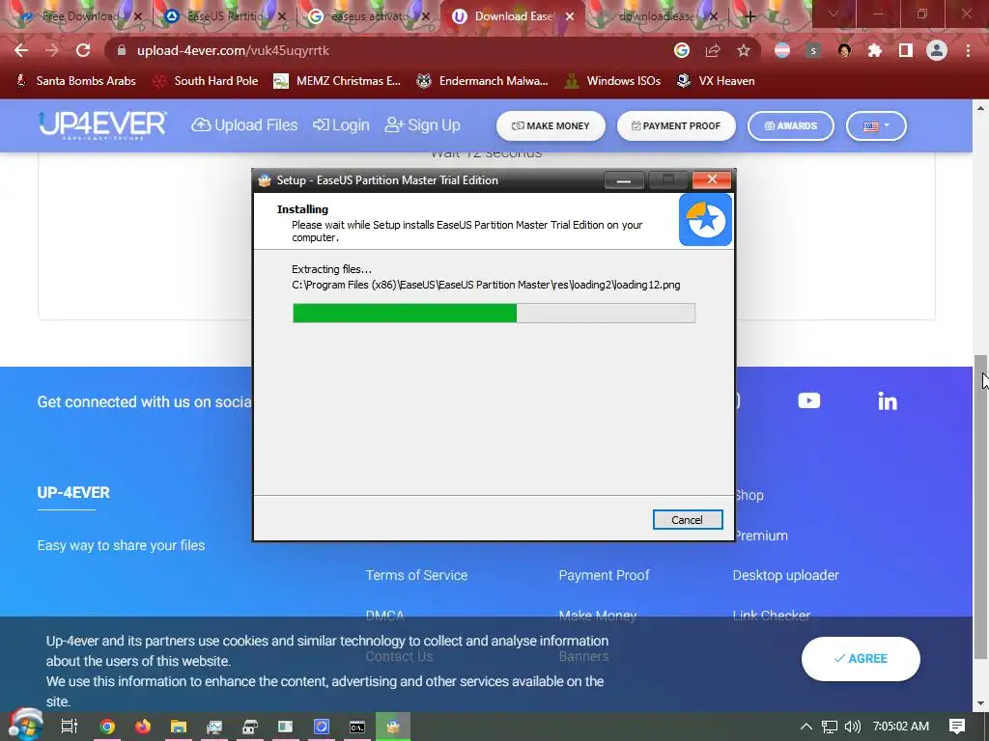The width and height of the screenshot is (989, 741).
Task: Switch to easeus activator Google tab
Action: [370, 16]
